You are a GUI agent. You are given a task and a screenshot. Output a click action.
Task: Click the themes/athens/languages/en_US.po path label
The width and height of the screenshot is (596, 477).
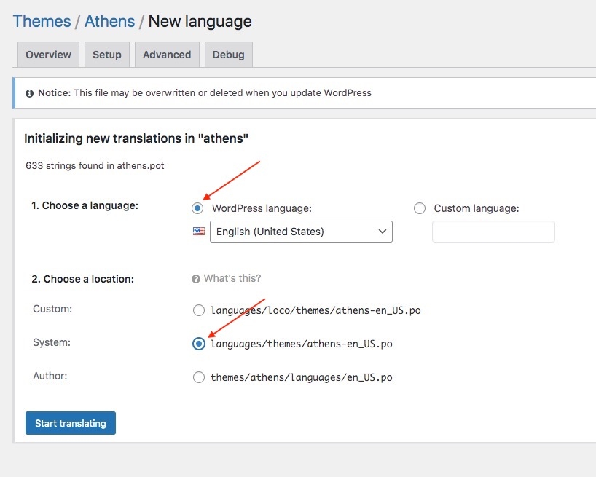301,377
